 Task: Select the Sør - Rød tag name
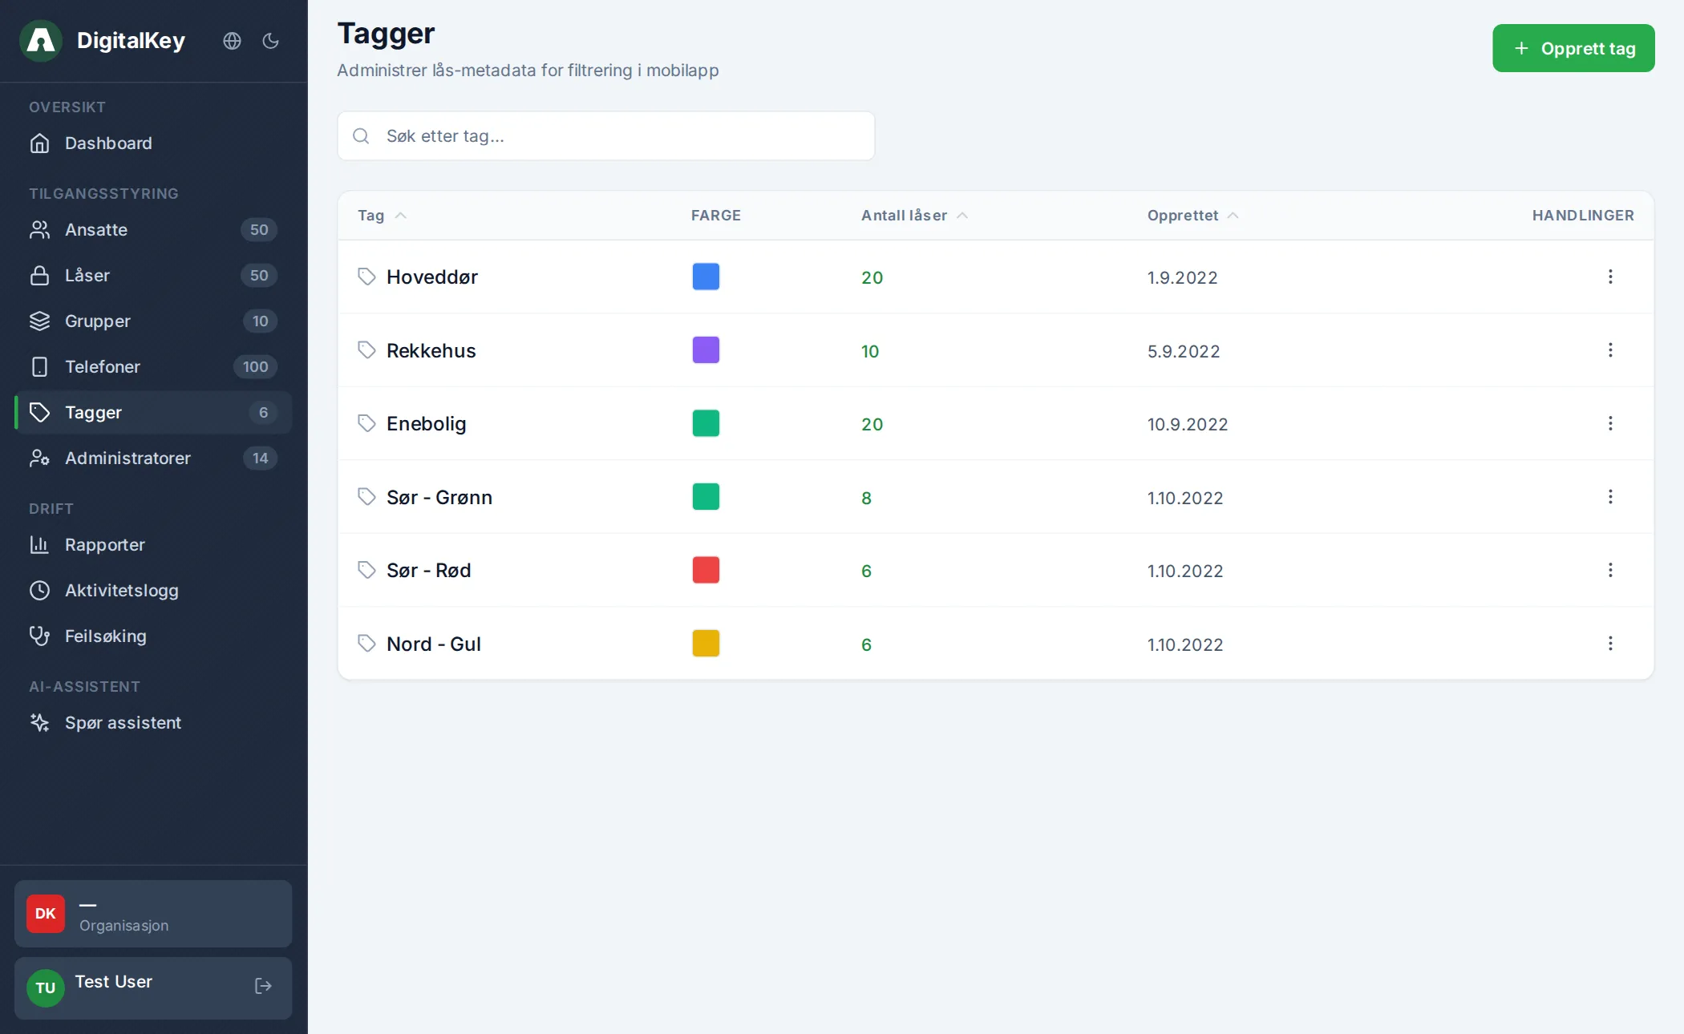pos(429,571)
